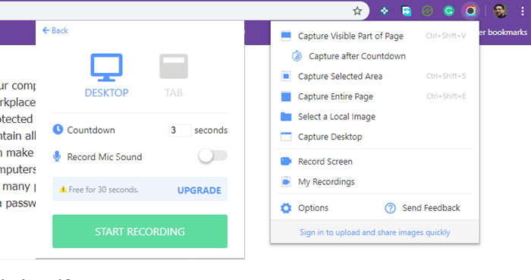
Task: Click the Capture Entire Page icon
Action: point(286,96)
